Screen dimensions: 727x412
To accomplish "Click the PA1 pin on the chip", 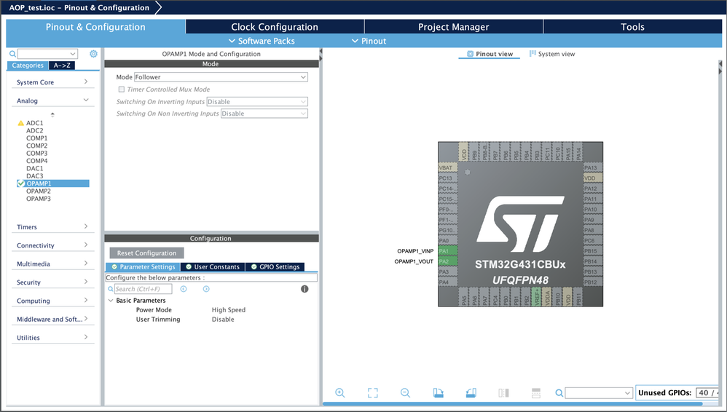I will coord(448,250).
